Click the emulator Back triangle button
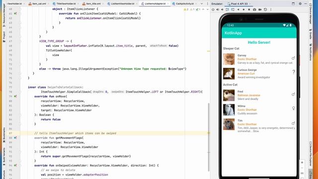 point(238,9)
